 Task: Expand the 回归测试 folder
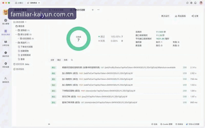18,39
